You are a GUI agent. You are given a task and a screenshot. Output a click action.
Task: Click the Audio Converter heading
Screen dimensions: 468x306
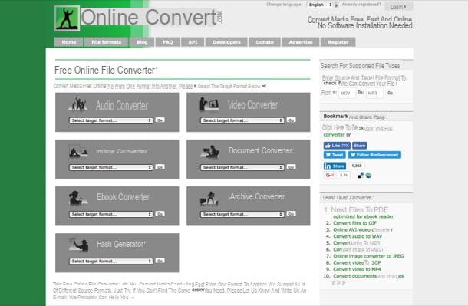coord(122,106)
